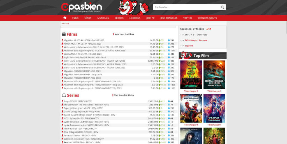Click Télécharger Anonyme link
Image resolution: width=287 pixels, height=144 pixels.
[196, 40]
